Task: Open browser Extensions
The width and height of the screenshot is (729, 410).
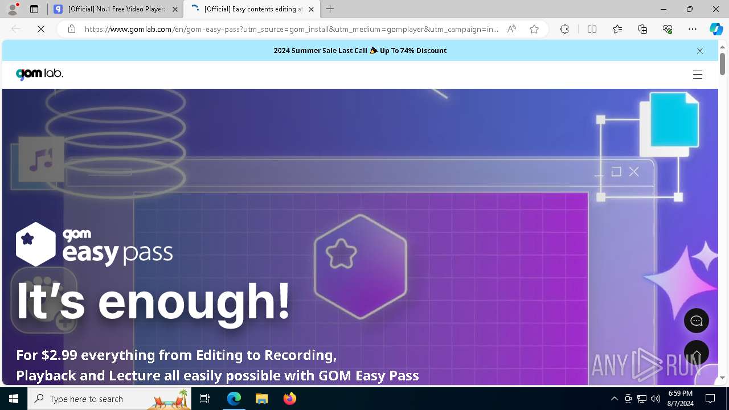Action: [x=564, y=29]
